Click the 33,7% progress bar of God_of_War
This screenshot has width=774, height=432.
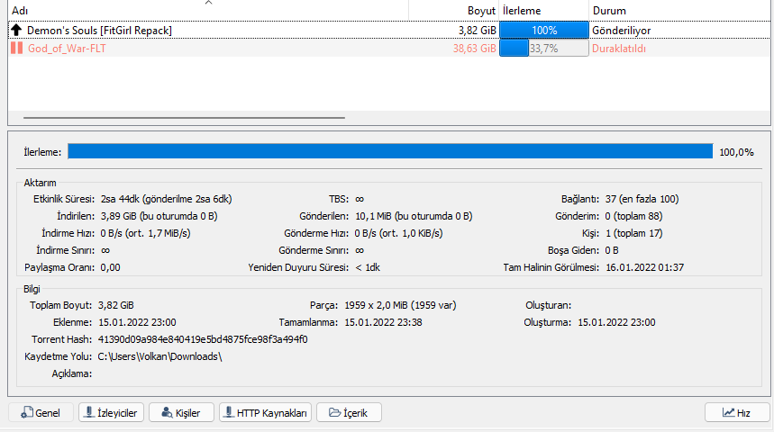pos(544,48)
